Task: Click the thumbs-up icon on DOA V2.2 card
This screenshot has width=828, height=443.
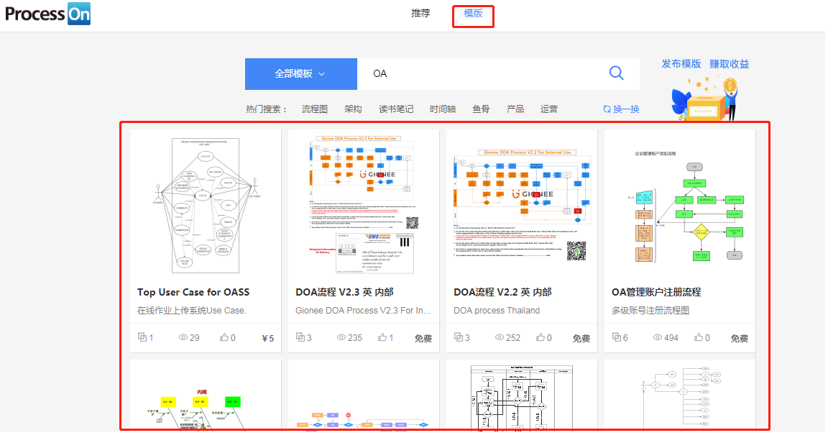Action: tap(540, 337)
